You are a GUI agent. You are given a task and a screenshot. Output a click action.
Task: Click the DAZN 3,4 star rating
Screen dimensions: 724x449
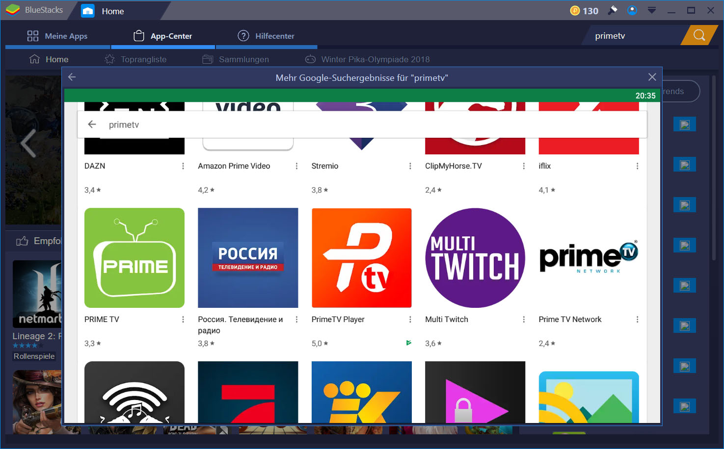click(92, 190)
